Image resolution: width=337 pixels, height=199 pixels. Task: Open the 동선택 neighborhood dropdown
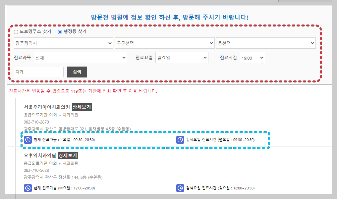(266, 43)
